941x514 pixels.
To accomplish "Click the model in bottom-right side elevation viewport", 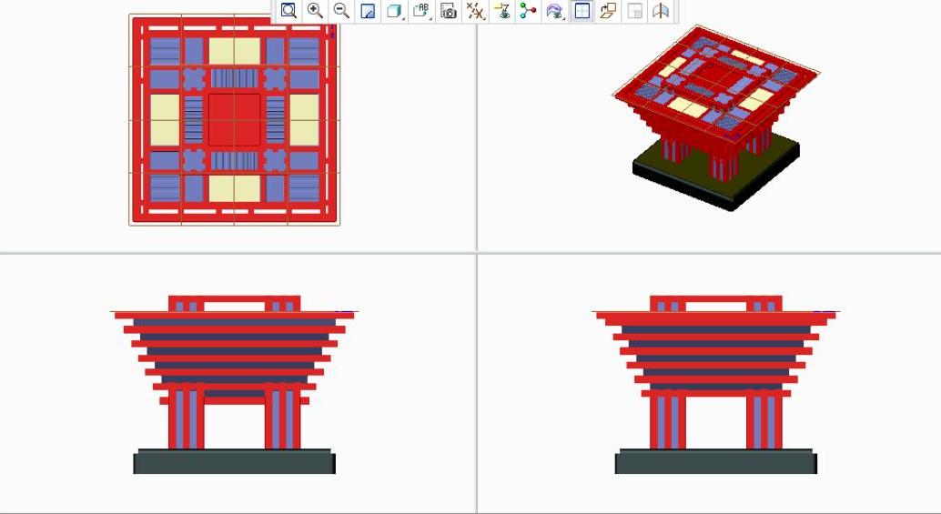I will 716,385.
